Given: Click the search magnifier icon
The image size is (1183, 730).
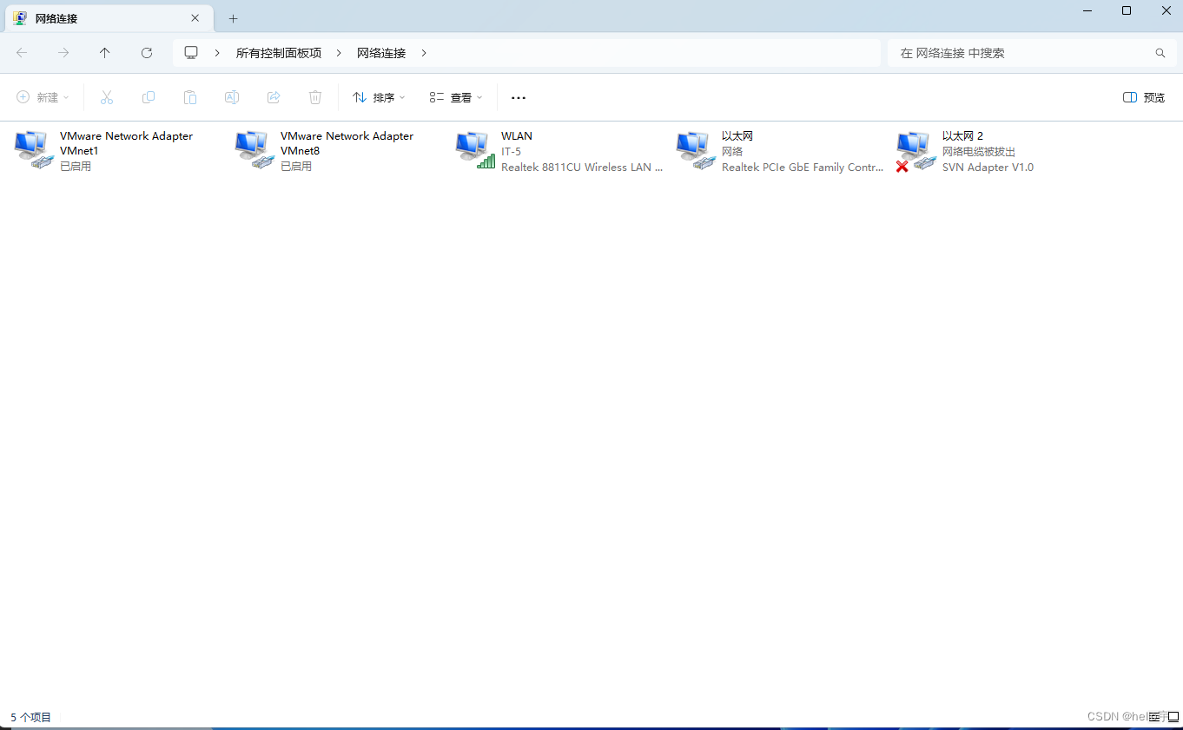Looking at the screenshot, I should pyautogui.click(x=1160, y=53).
